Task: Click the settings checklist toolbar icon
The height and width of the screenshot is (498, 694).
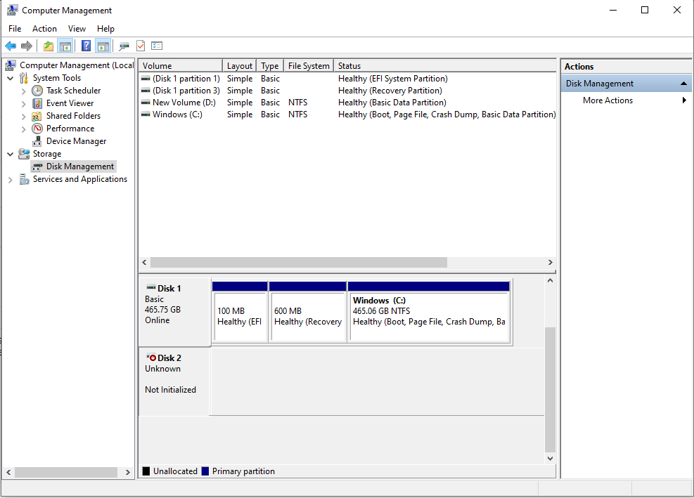Action: point(157,46)
